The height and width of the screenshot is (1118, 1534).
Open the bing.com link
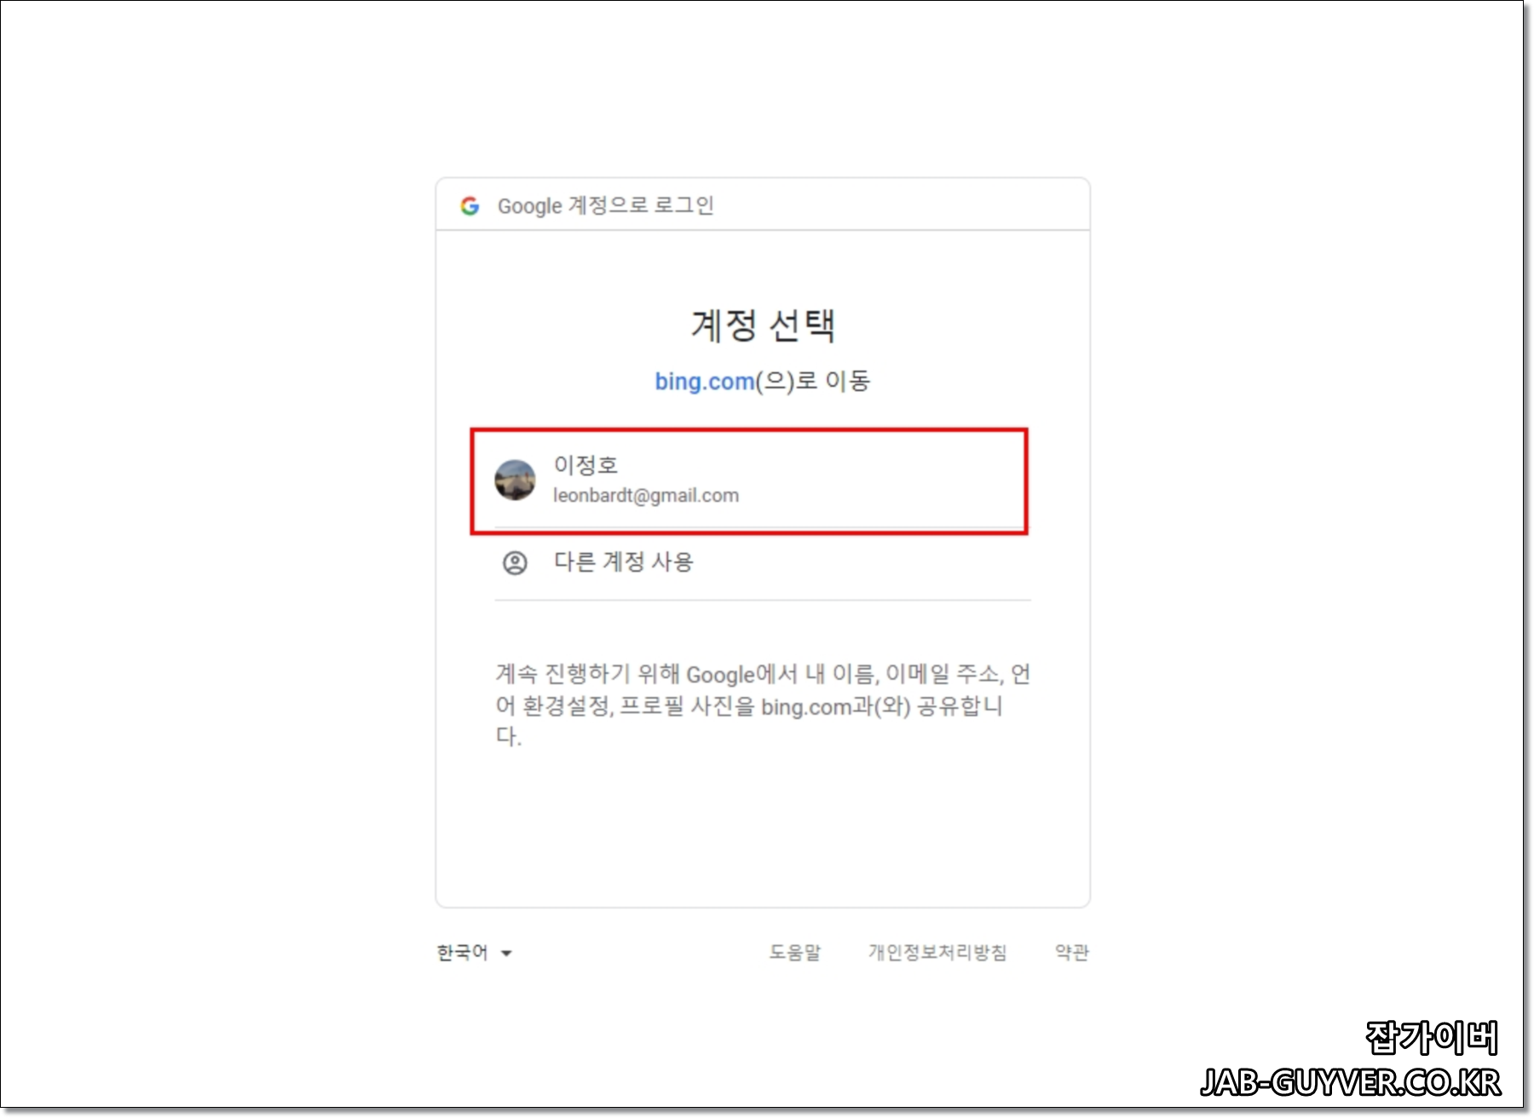click(704, 381)
